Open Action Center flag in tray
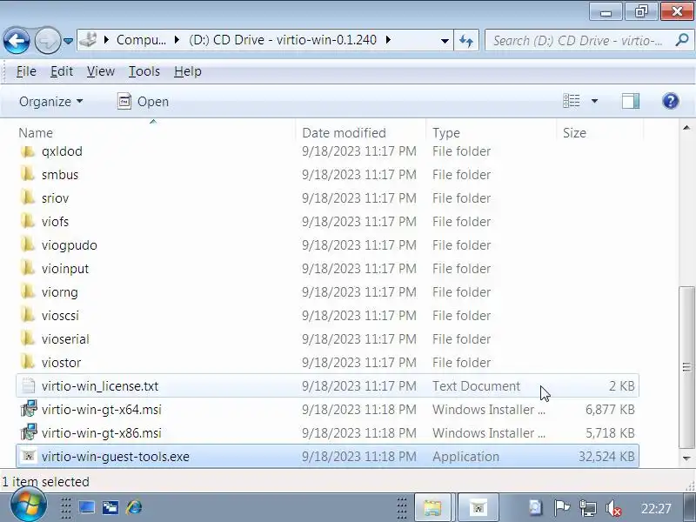 click(561, 508)
